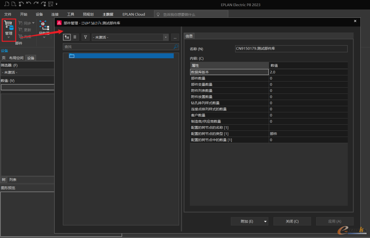Open the 预规划 ribbon tab

pos(88,14)
